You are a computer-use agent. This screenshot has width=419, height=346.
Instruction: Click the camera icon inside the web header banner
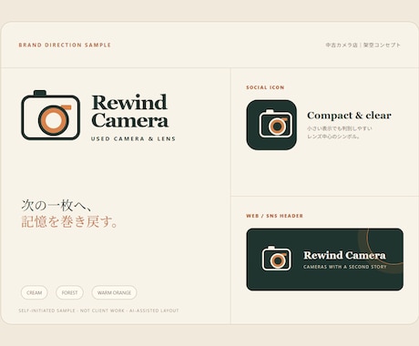click(x=276, y=259)
